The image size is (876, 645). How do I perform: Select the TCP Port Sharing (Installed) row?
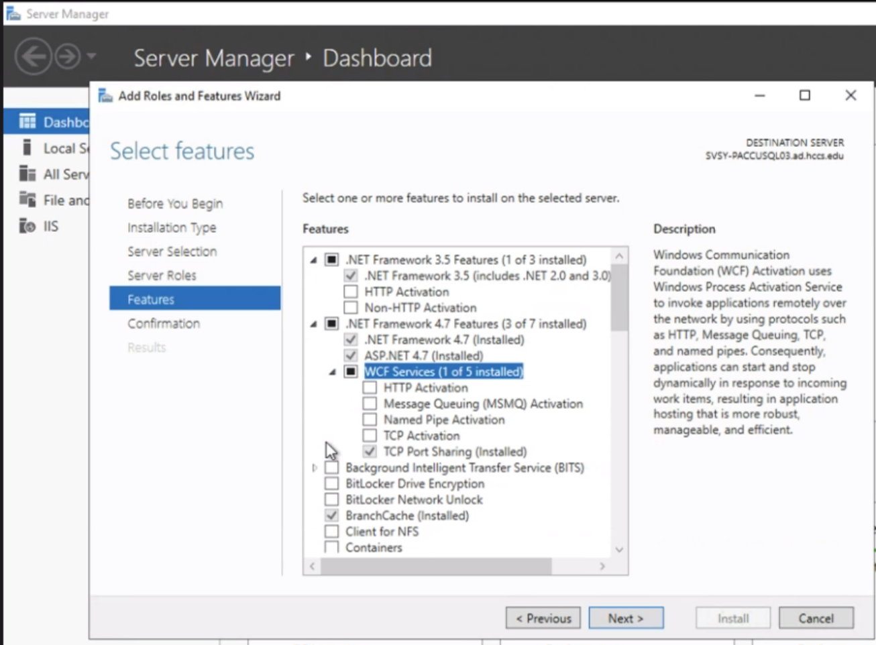tap(455, 452)
